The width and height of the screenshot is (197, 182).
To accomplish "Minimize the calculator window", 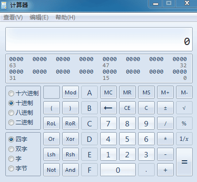I will pyautogui.click(x=156, y=3).
